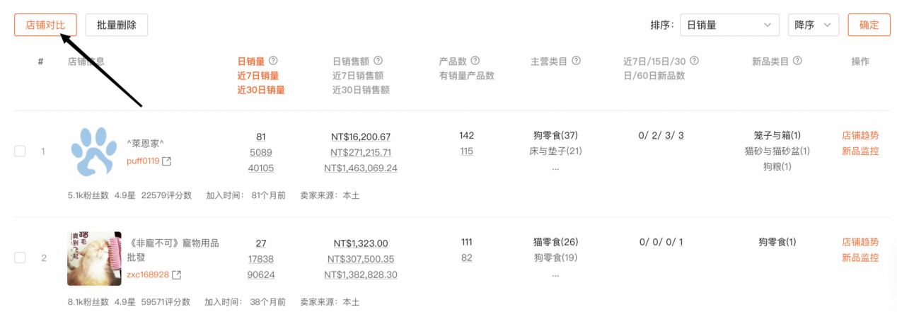This screenshot has width=897, height=312.
Task: Click help icon next to 近7日/15日/30 header
Action: 694,61
